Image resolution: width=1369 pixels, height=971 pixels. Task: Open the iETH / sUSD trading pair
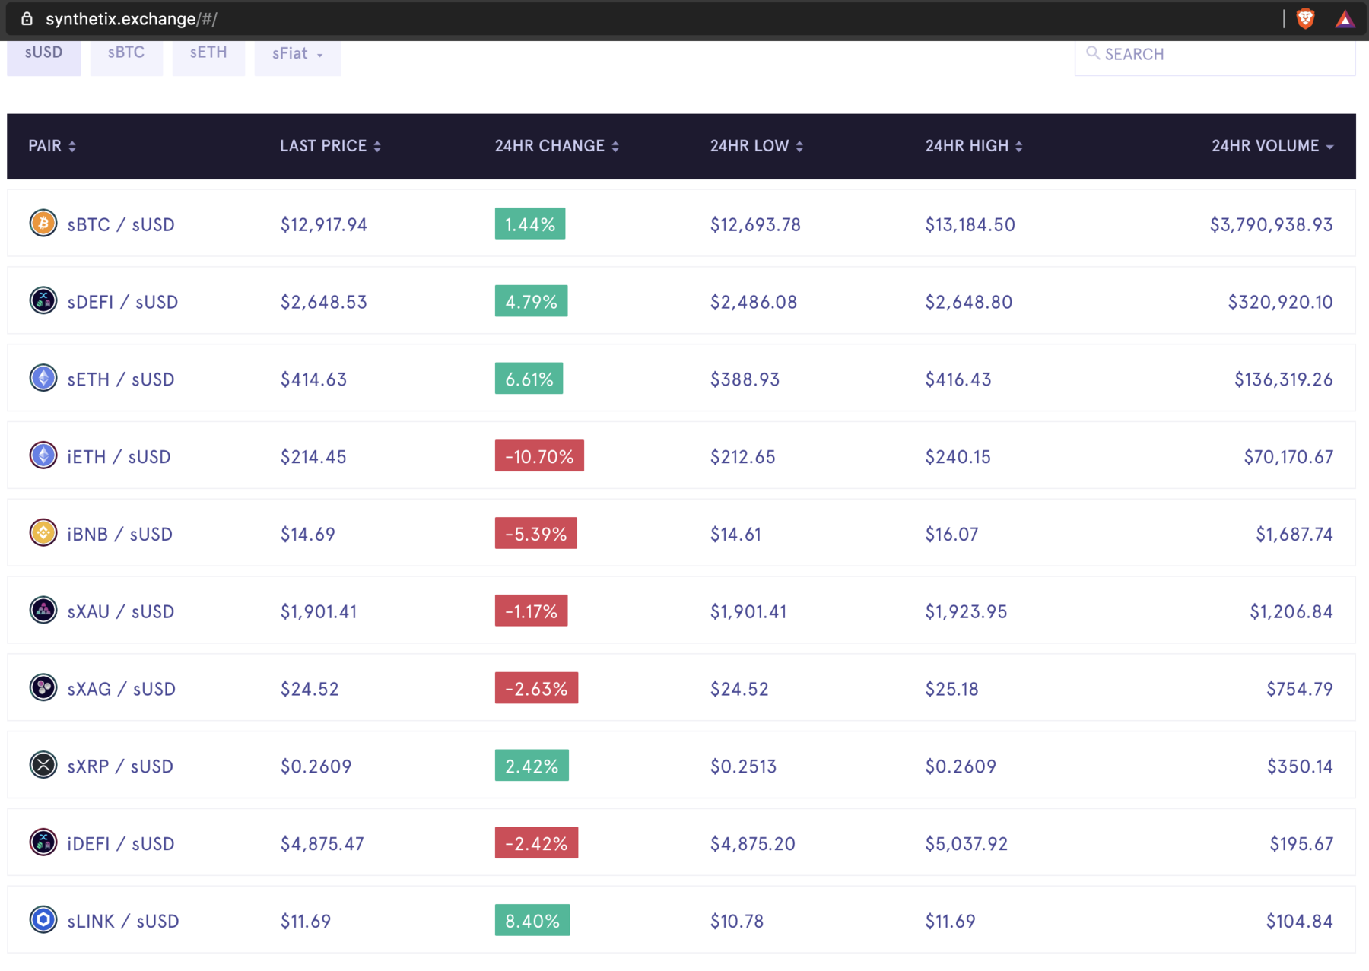tap(119, 457)
